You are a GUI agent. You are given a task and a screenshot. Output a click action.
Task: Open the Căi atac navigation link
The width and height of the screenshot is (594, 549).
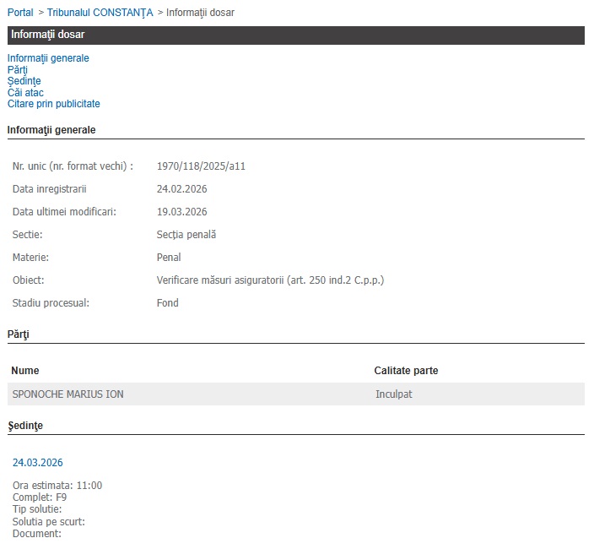click(x=25, y=93)
